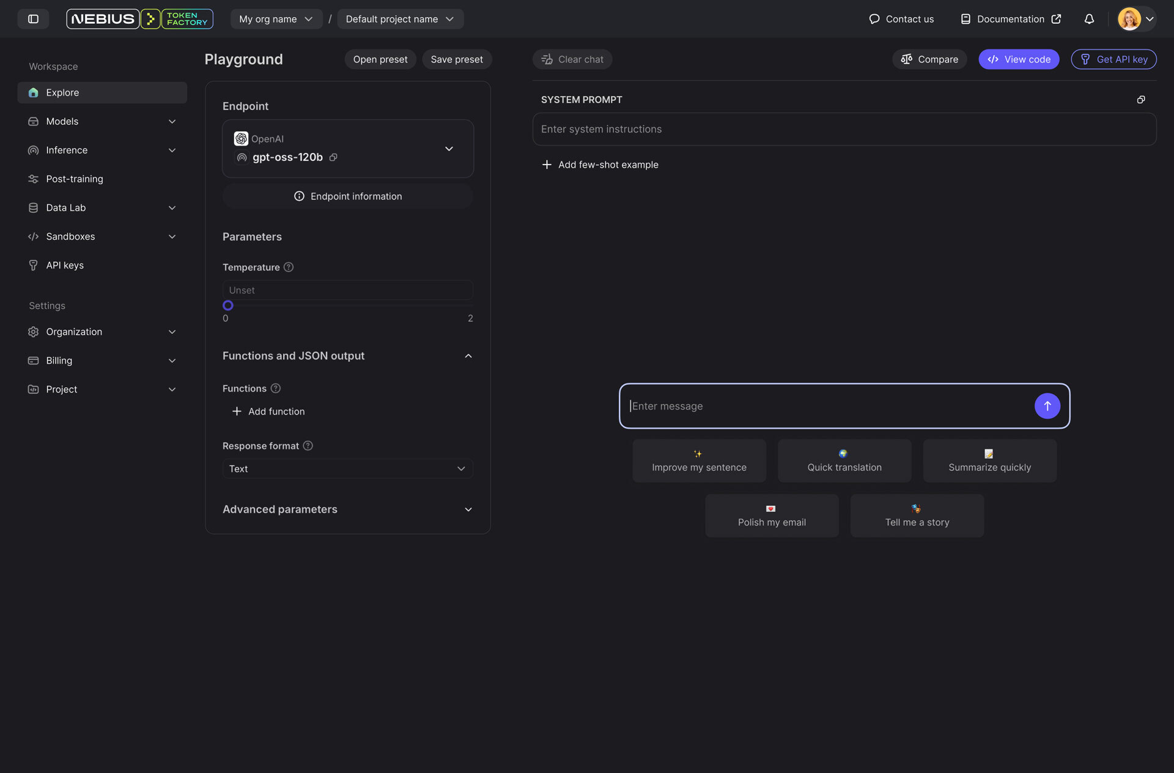Copy the gpt-oss-120b model name

(x=333, y=157)
